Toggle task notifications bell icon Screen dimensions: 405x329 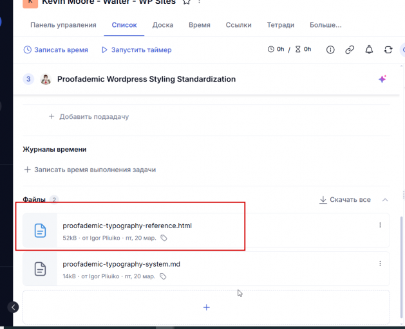point(369,49)
